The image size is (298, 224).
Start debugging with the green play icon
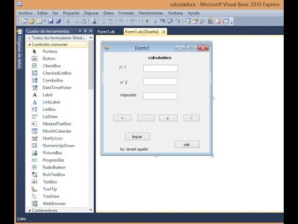click(147, 21)
